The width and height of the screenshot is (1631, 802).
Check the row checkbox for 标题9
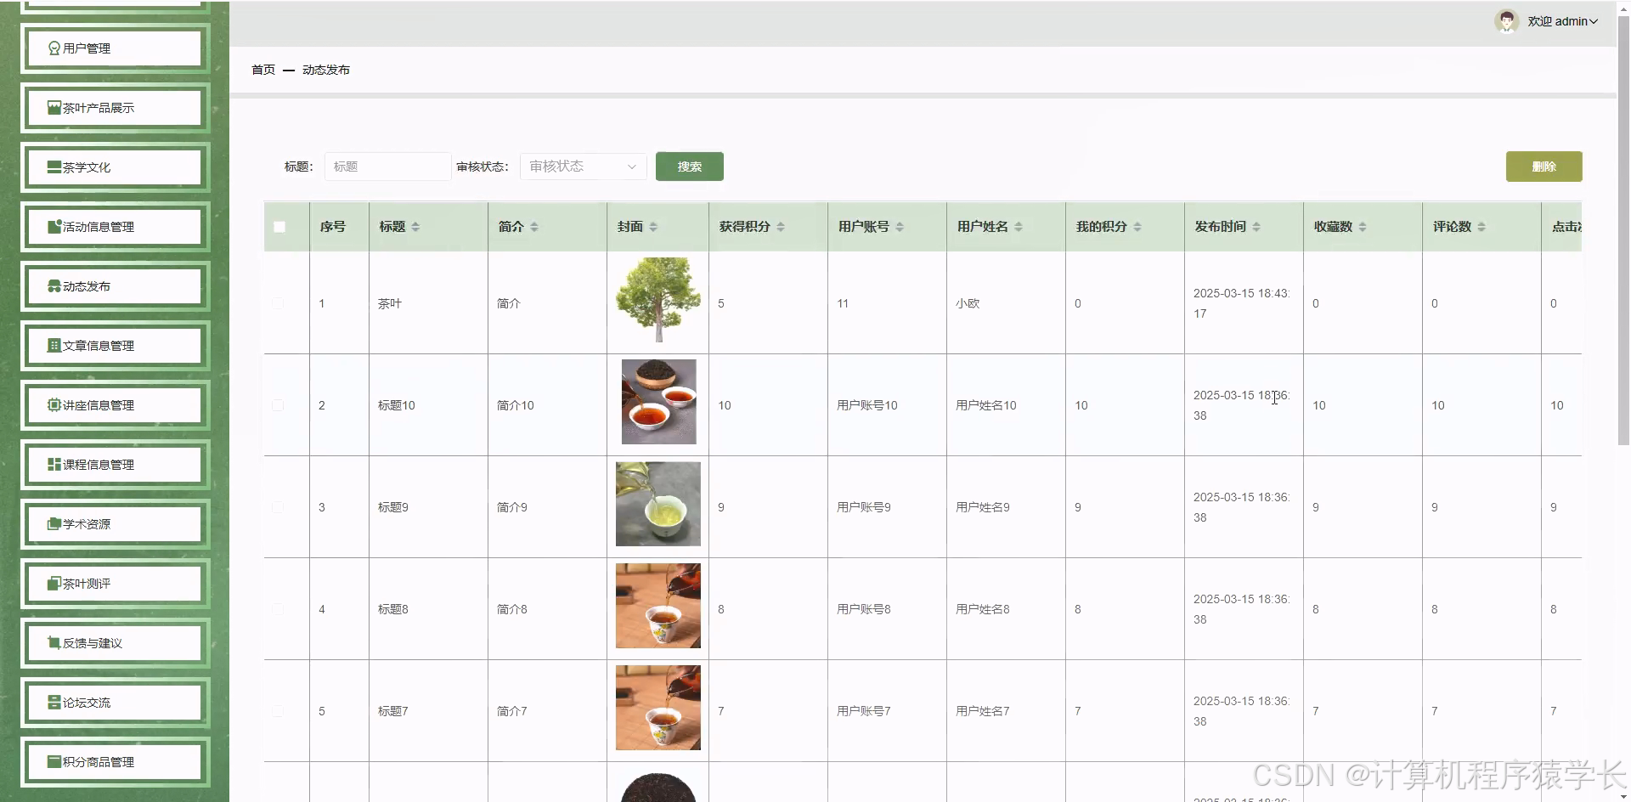(278, 507)
